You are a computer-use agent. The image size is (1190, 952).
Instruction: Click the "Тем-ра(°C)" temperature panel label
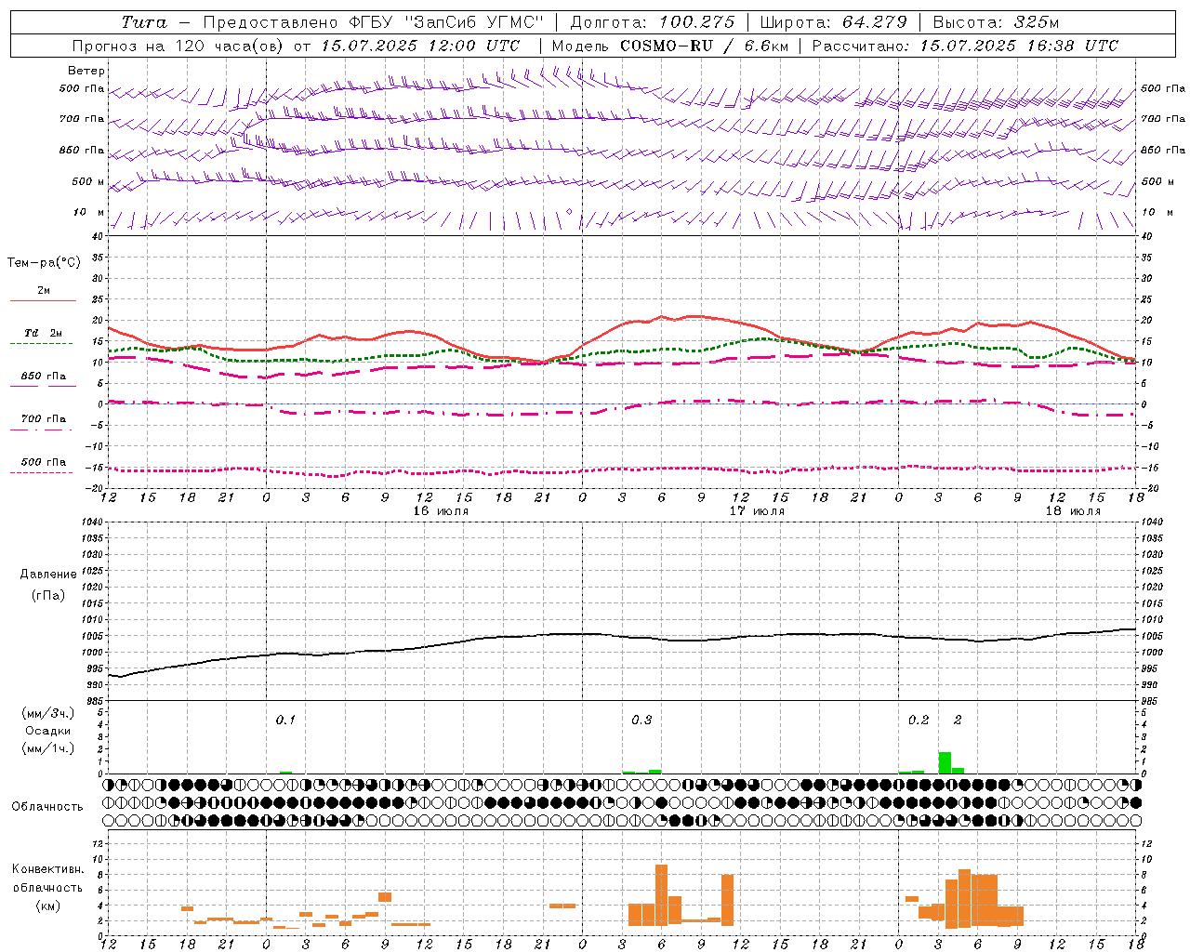tap(44, 263)
